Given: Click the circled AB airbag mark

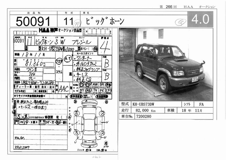Looking at the screenshot, I should [x=88, y=90].
